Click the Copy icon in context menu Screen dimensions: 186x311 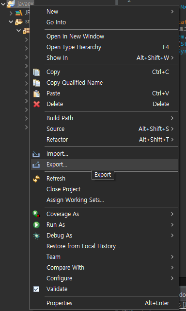coord(36,72)
